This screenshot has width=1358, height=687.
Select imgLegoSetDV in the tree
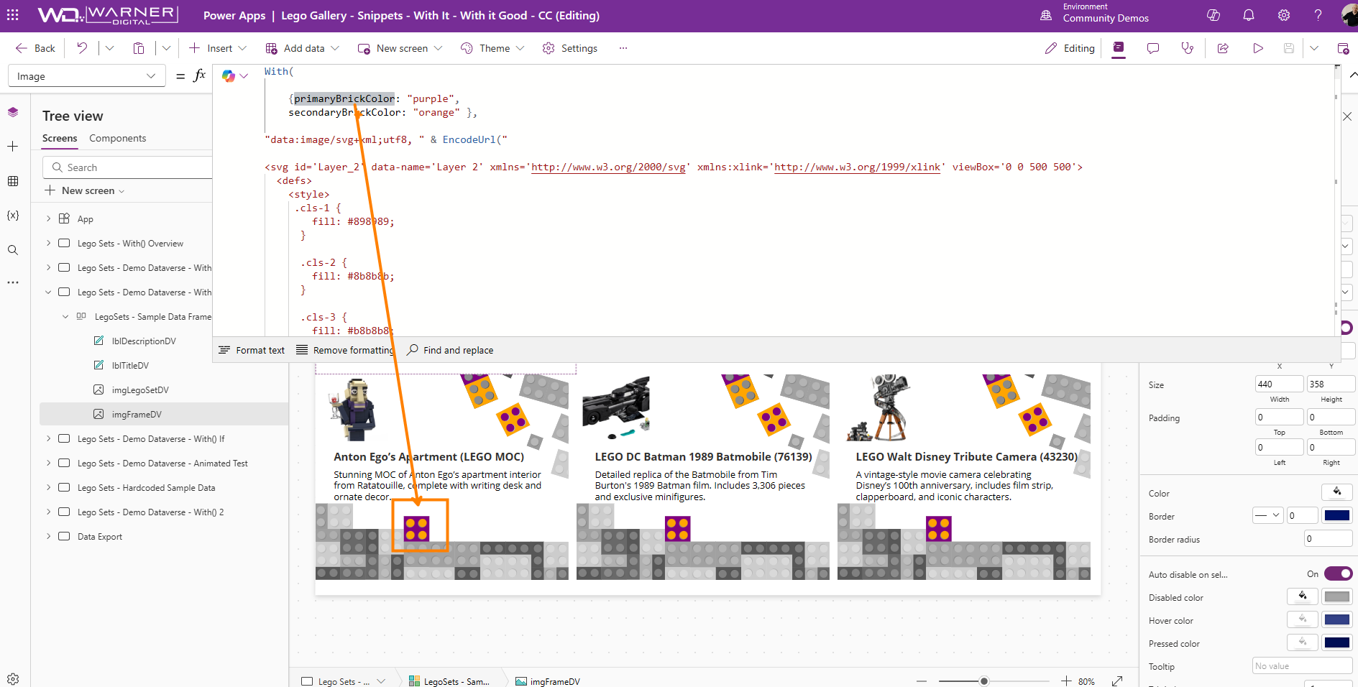pos(140,389)
